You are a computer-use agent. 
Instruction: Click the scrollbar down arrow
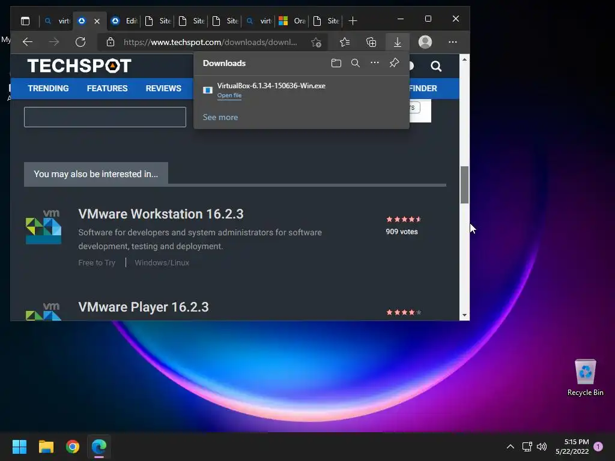(464, 315)
